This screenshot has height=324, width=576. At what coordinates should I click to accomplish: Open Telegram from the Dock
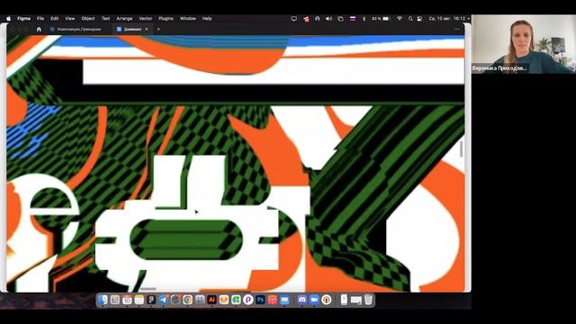pyautogui.click(x=164, y=300)
